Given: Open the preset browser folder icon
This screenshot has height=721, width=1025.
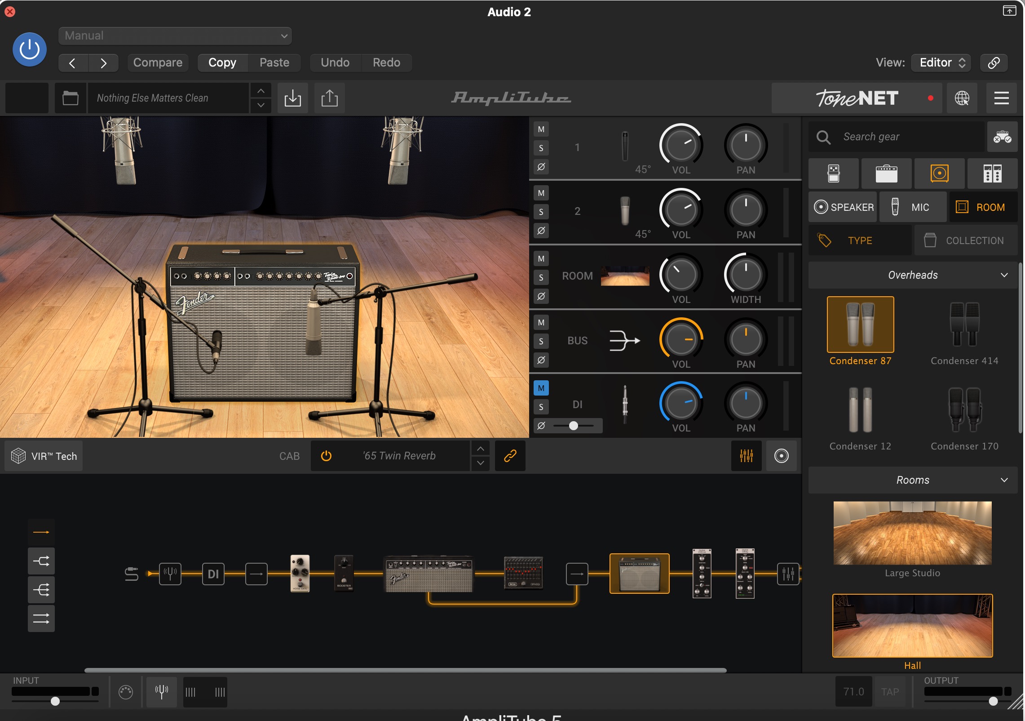Looking at the screenshot, I should pos(70,98).
